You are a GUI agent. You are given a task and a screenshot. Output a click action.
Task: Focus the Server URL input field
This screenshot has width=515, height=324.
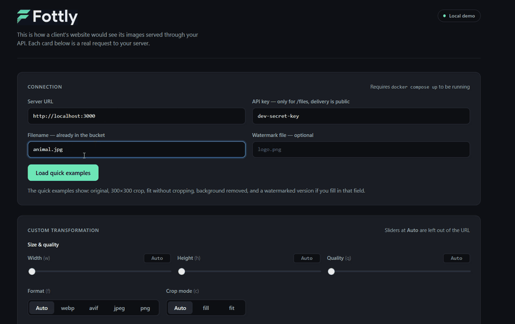[136, 116]
